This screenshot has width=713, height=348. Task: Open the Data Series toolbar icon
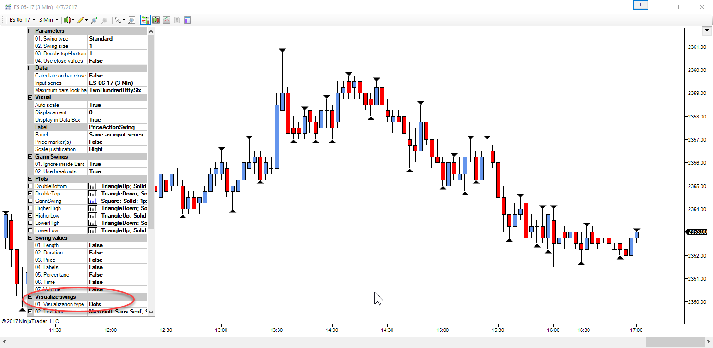pos(156,20)
